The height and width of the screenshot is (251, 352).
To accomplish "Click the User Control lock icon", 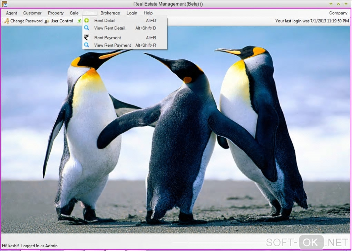I will point(47,21).
